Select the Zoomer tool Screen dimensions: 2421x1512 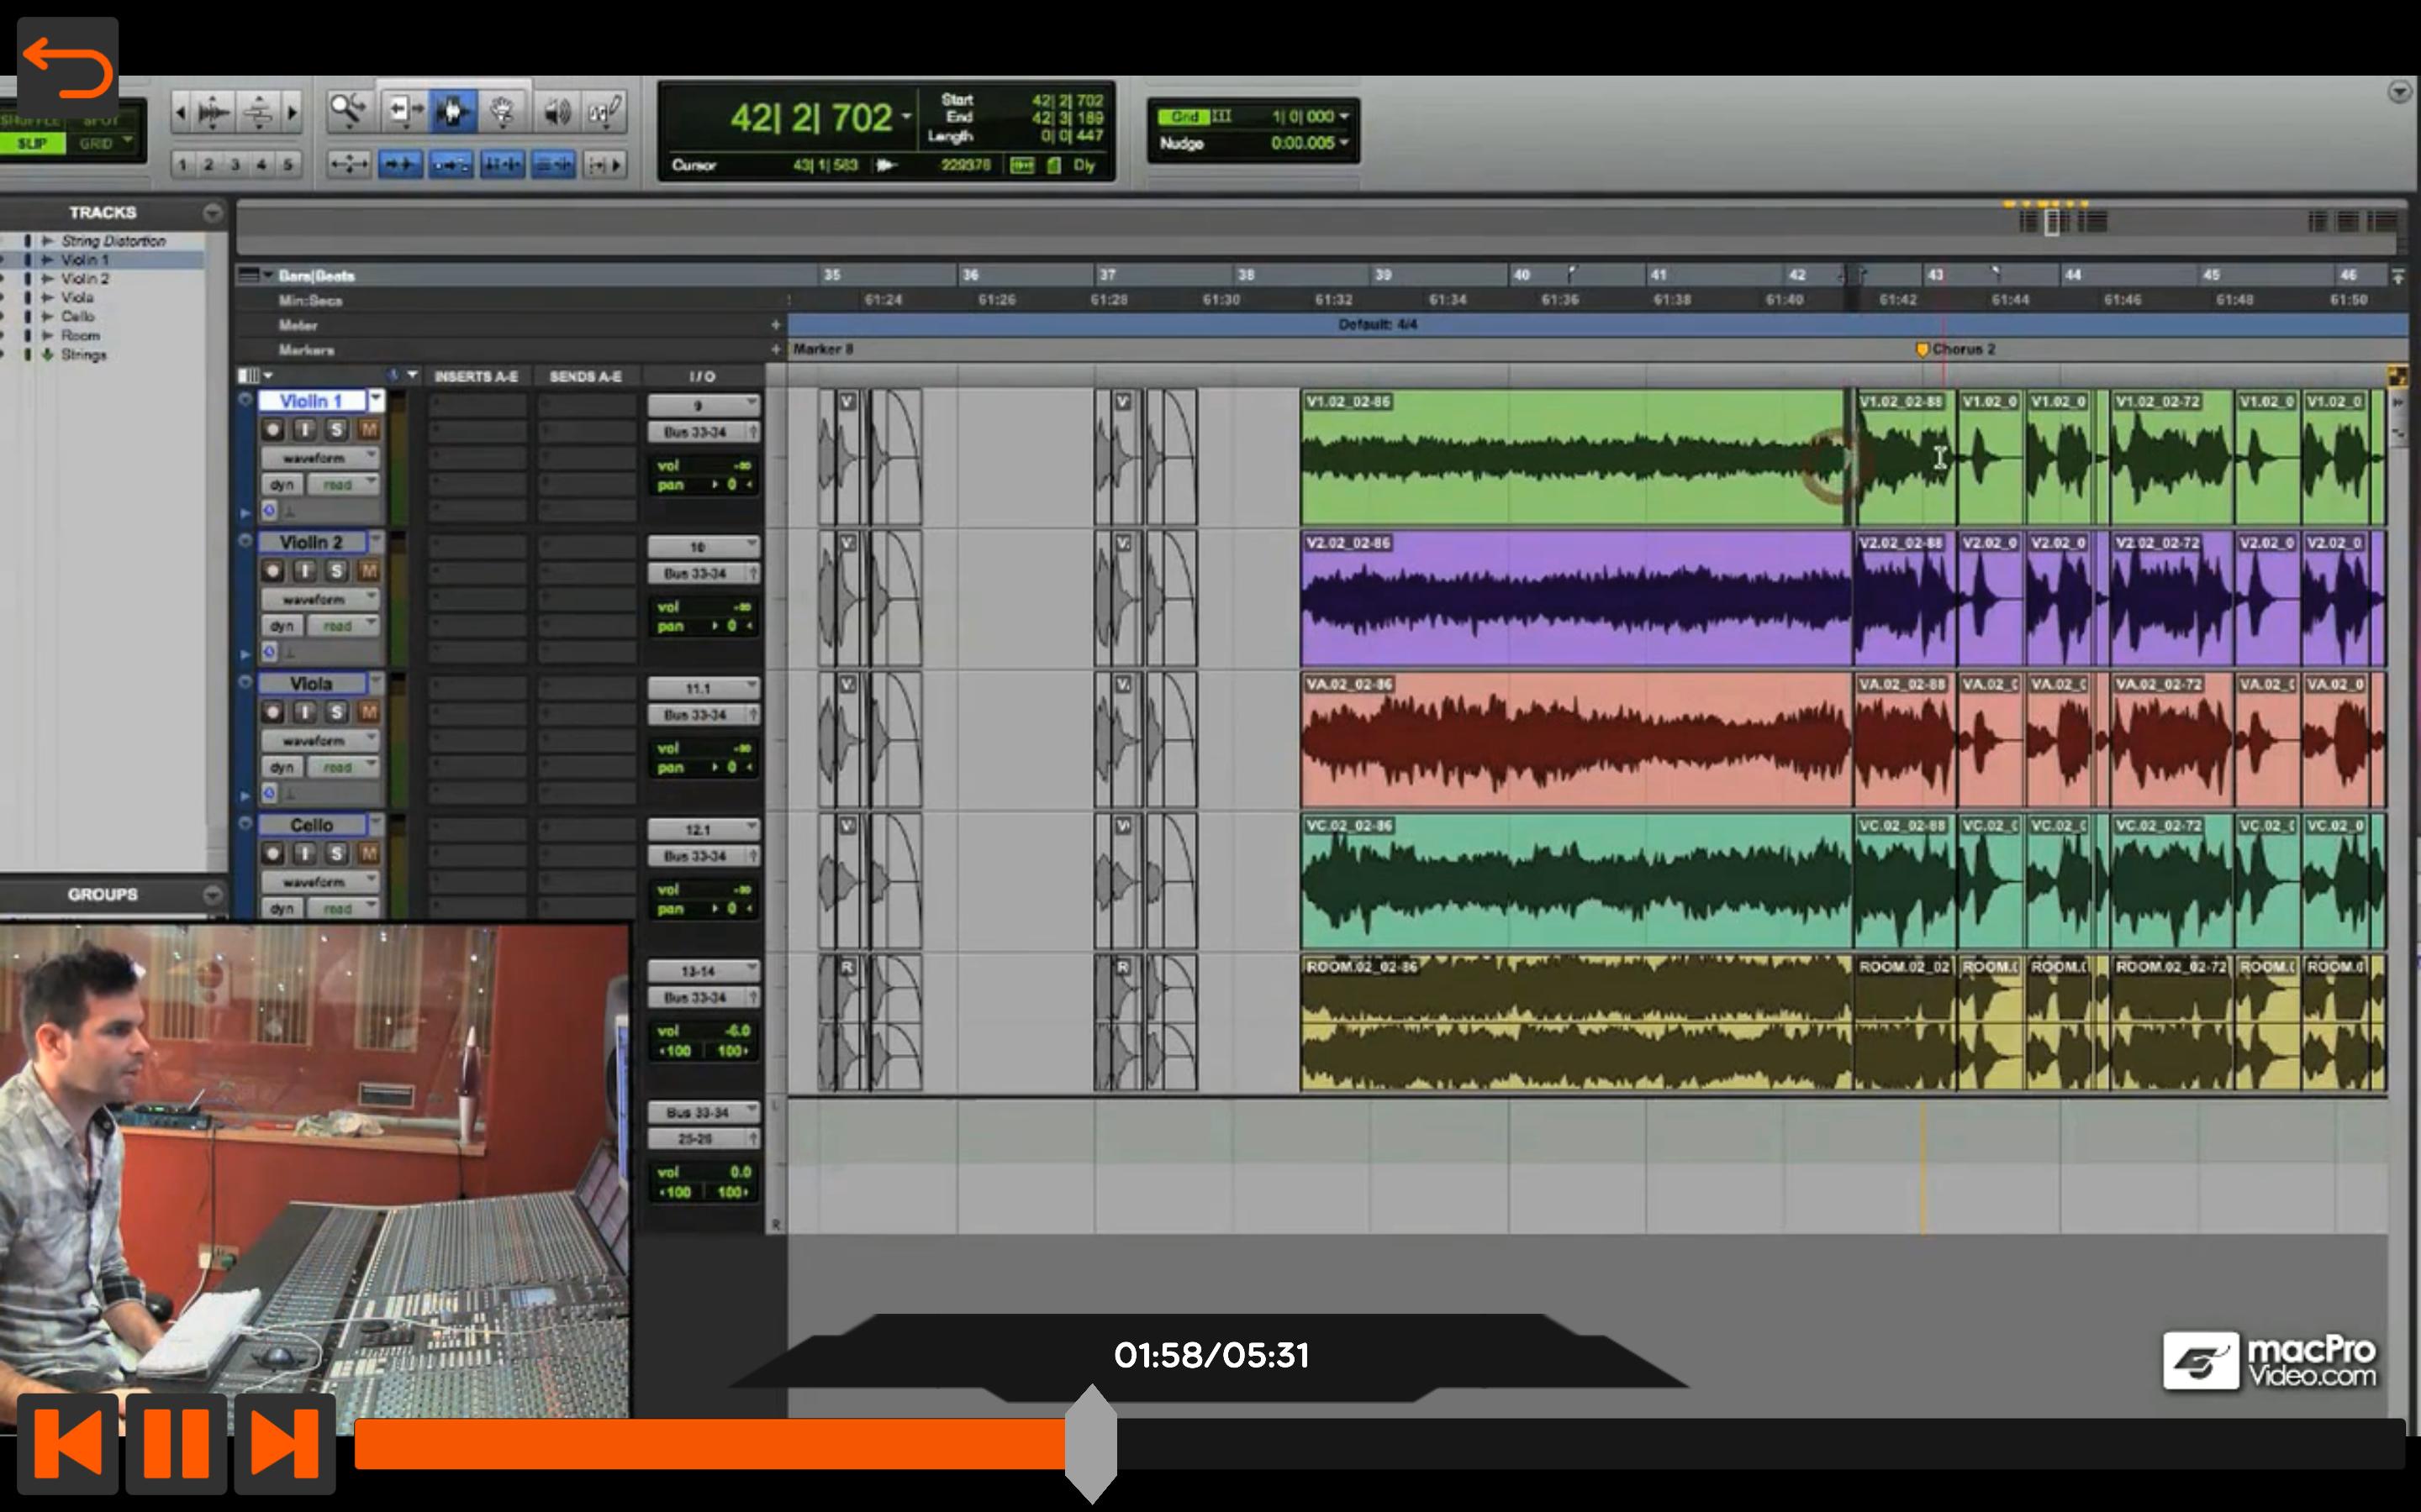click(x=348, y=110)
